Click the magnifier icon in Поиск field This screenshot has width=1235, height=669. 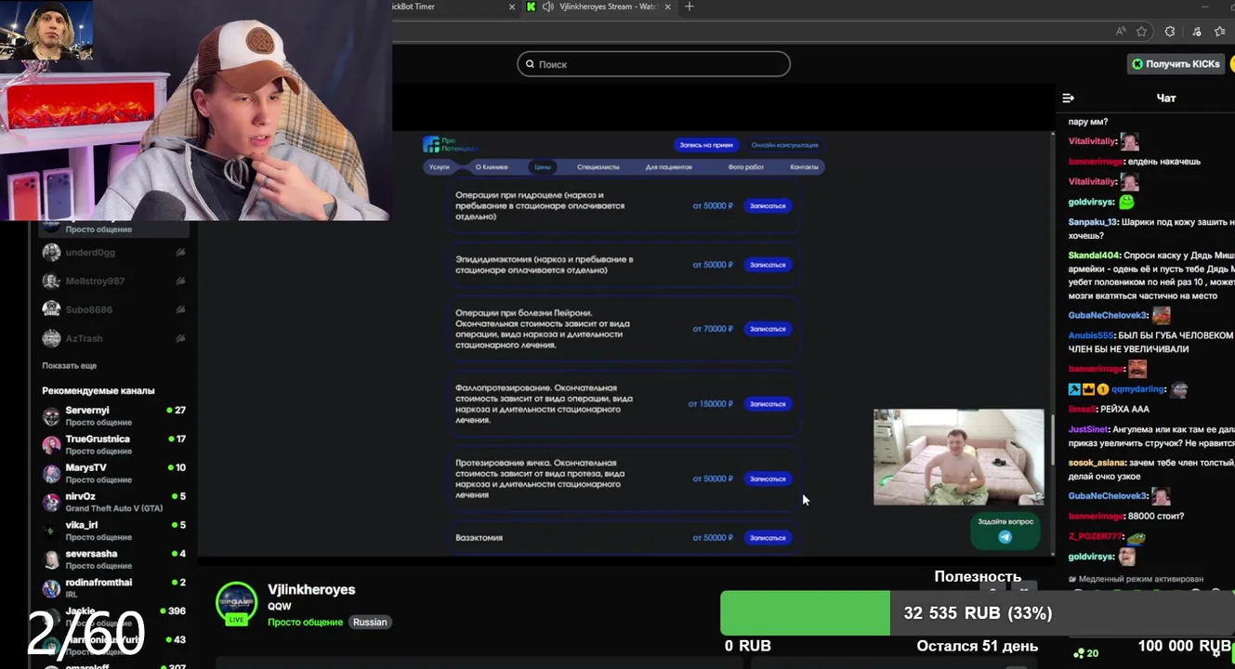point(530,64)
